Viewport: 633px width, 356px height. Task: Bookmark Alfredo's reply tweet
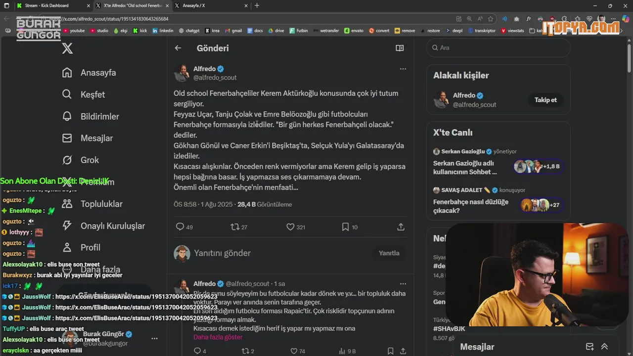coord(390,351)
